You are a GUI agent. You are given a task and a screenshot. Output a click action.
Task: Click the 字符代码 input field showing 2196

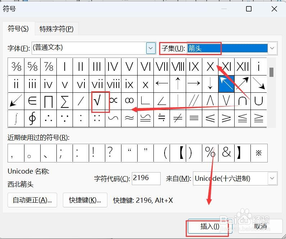point(146,178)
